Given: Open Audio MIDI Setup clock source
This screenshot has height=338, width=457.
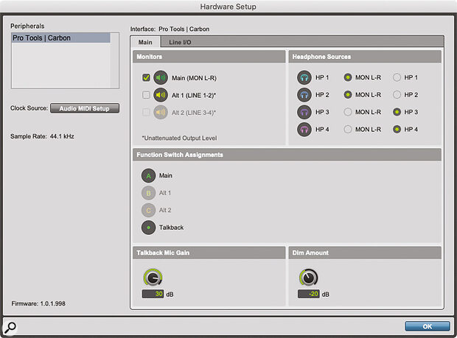Looking at the screenshot, I should [85, 108].
